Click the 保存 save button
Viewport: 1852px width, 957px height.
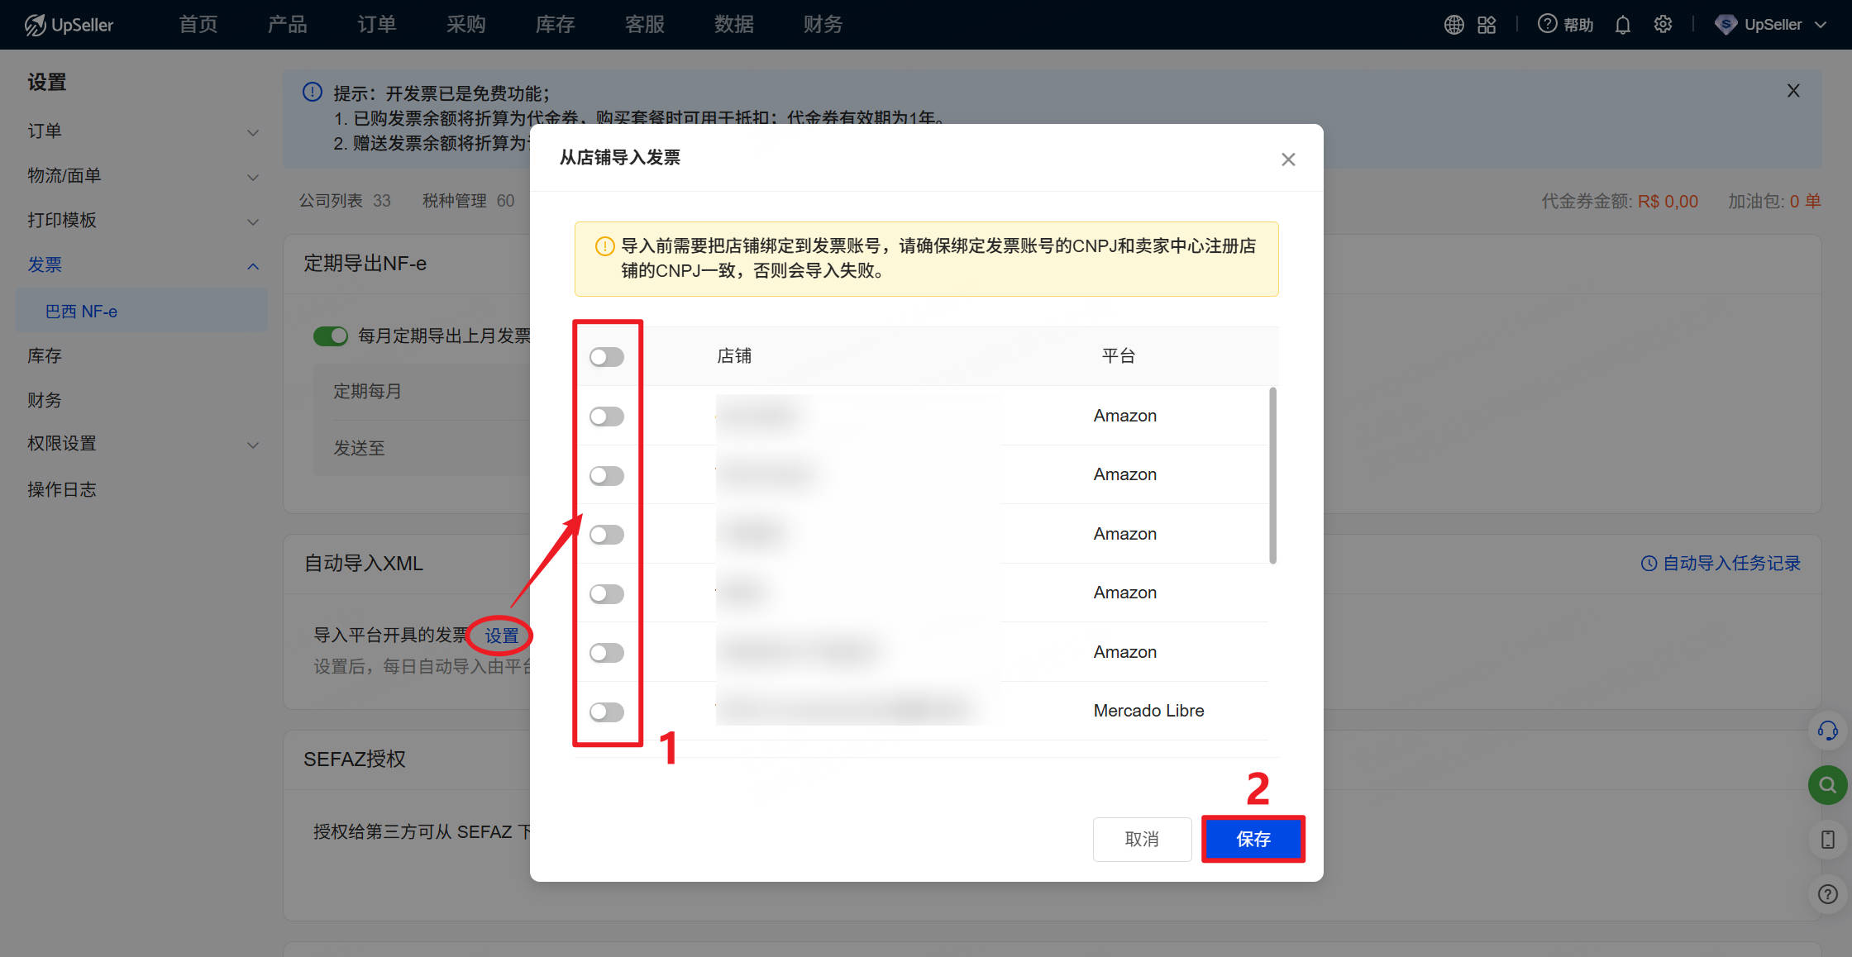[1253, 839]
